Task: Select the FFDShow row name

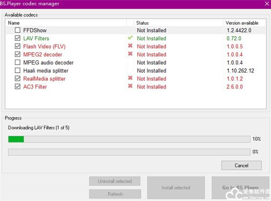Action: pos(35,30)
